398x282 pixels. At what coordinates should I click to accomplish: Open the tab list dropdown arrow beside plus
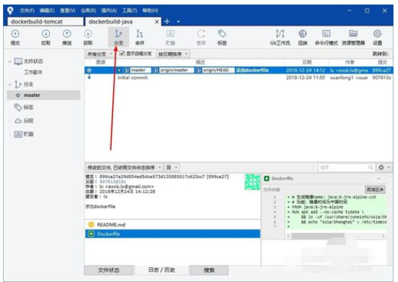(179, 22)
